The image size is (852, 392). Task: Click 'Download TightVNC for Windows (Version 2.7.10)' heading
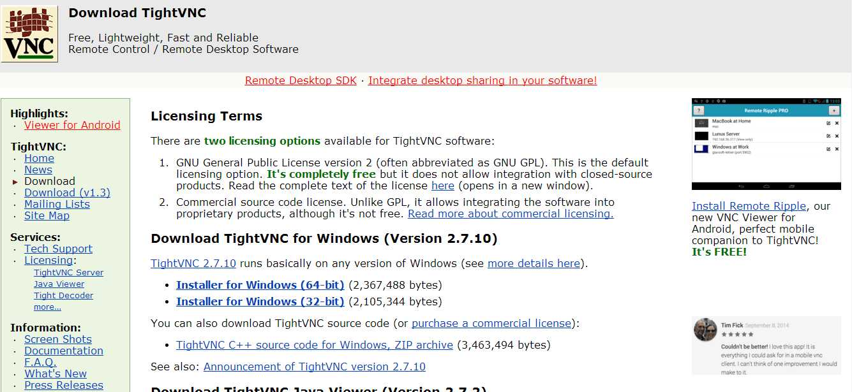pyautogui.click(x=324, y=238)
